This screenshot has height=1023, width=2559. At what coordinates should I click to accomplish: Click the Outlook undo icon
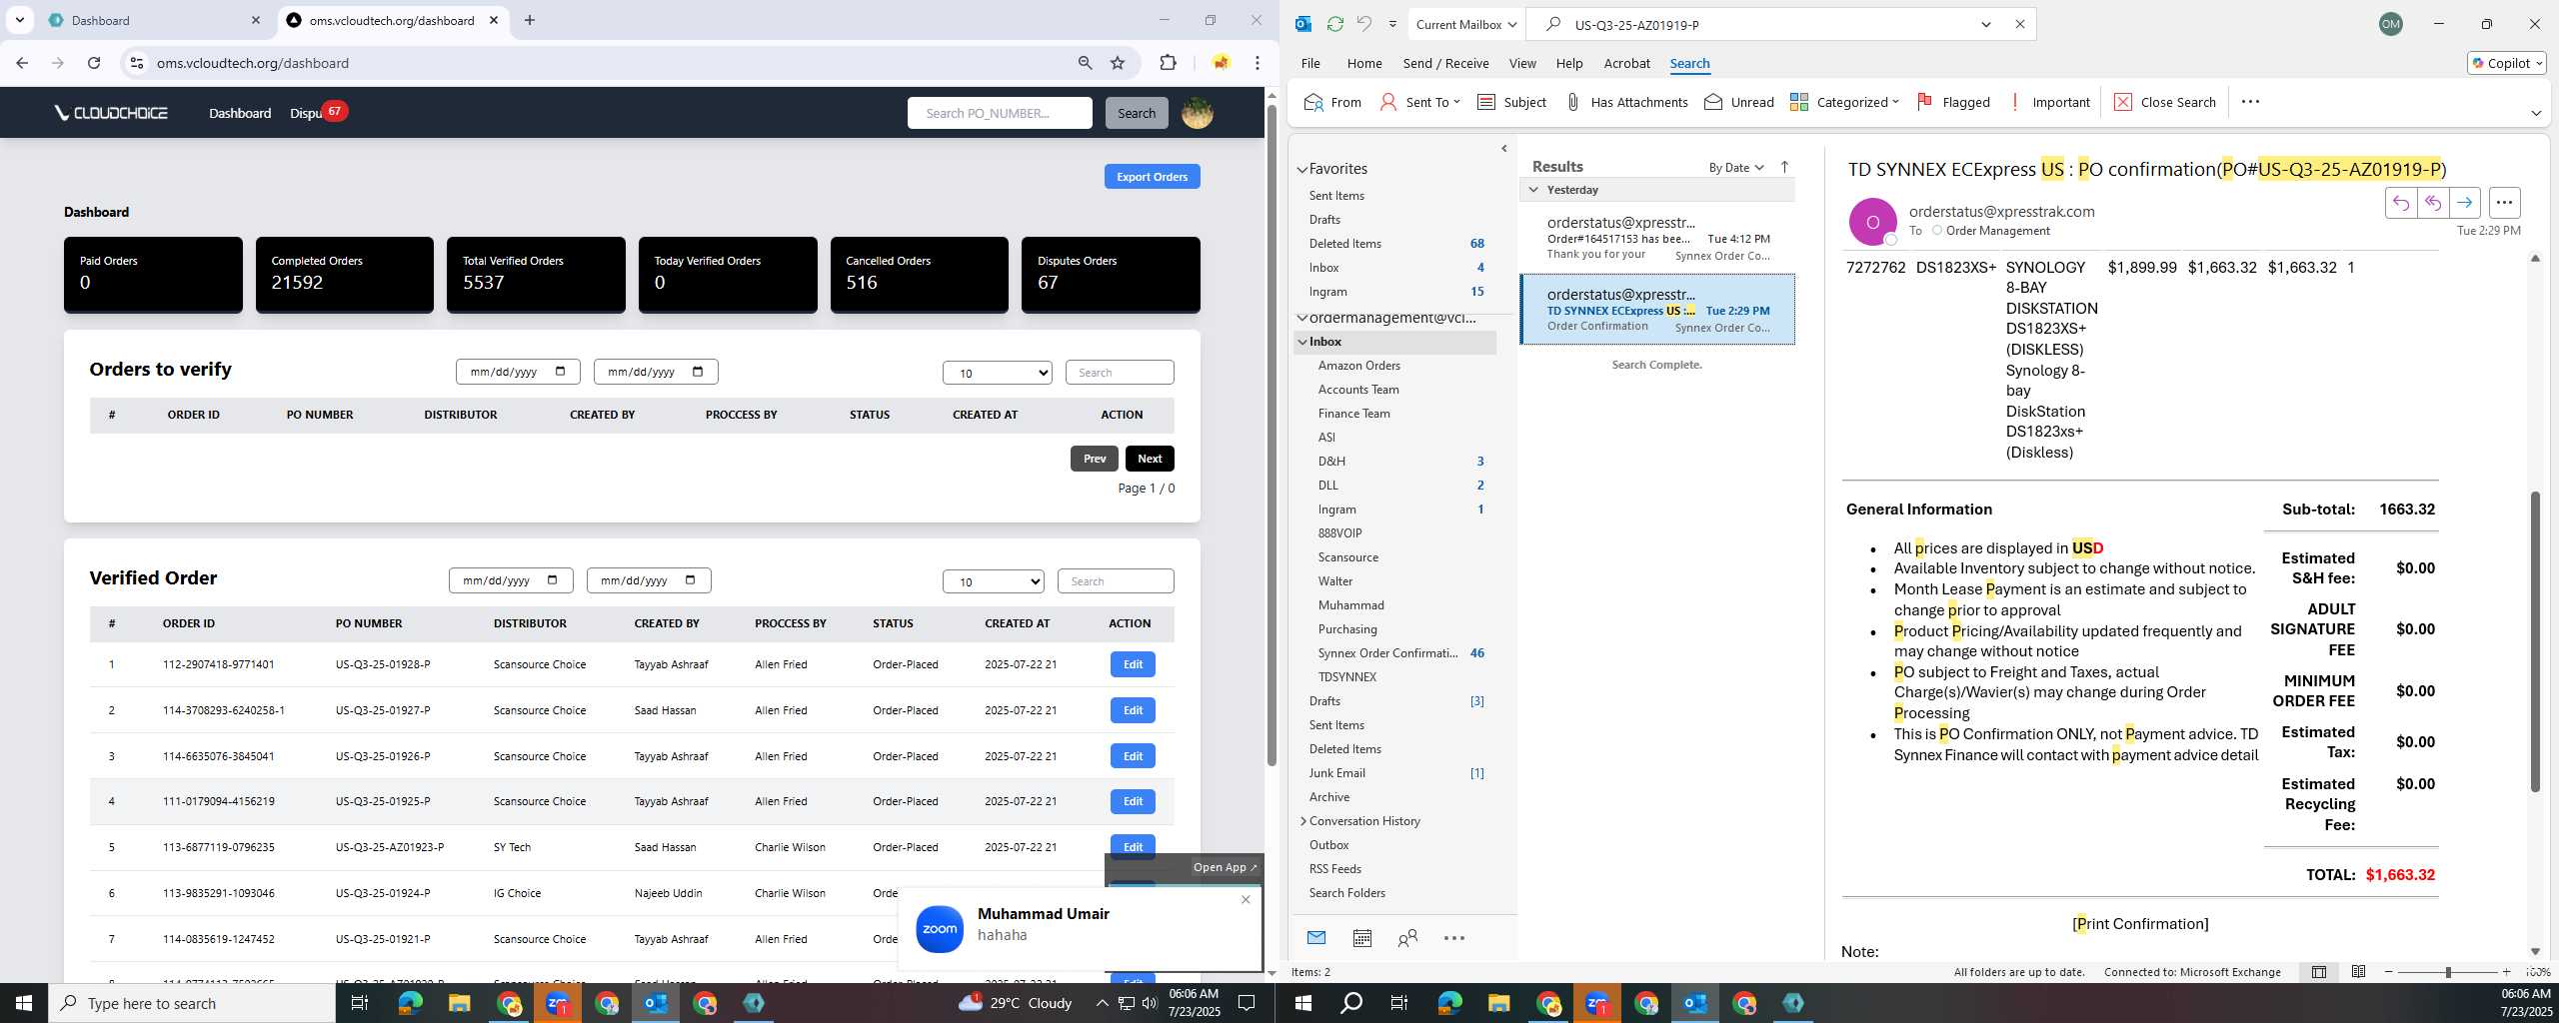[1364, 24]
